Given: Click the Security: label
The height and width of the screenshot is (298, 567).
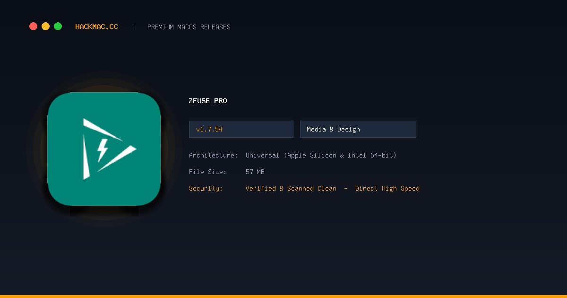Looking at the screenshot, I should pyautogui.click(x=206, y=188).
